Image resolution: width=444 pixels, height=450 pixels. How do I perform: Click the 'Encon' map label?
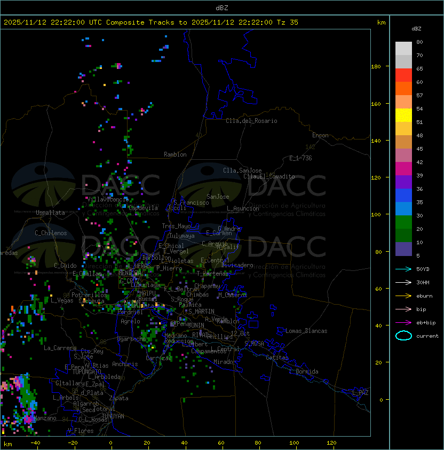tap(320, 135)
